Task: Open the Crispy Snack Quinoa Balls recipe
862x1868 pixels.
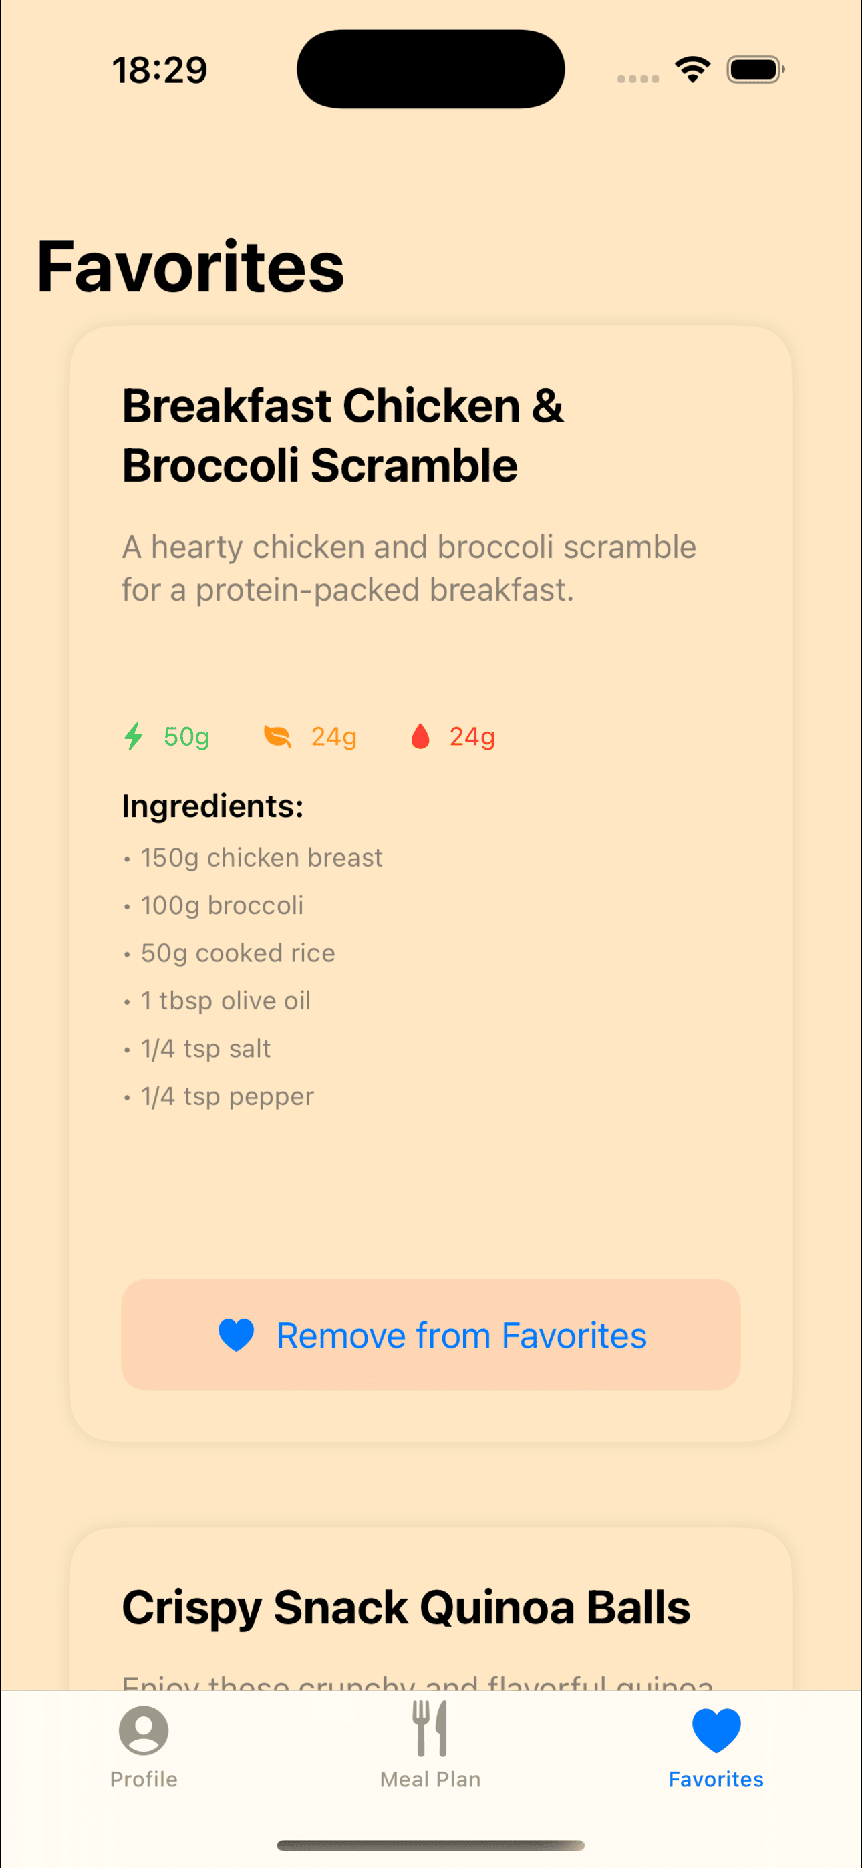Action: 406,1607
